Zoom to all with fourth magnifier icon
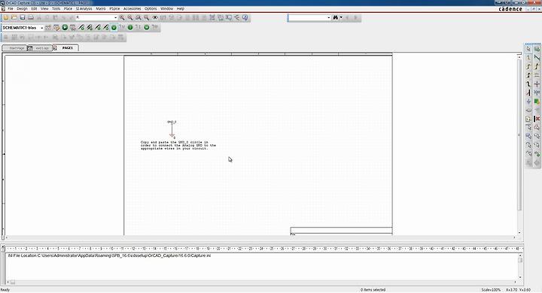 click(x=147, y=17)
